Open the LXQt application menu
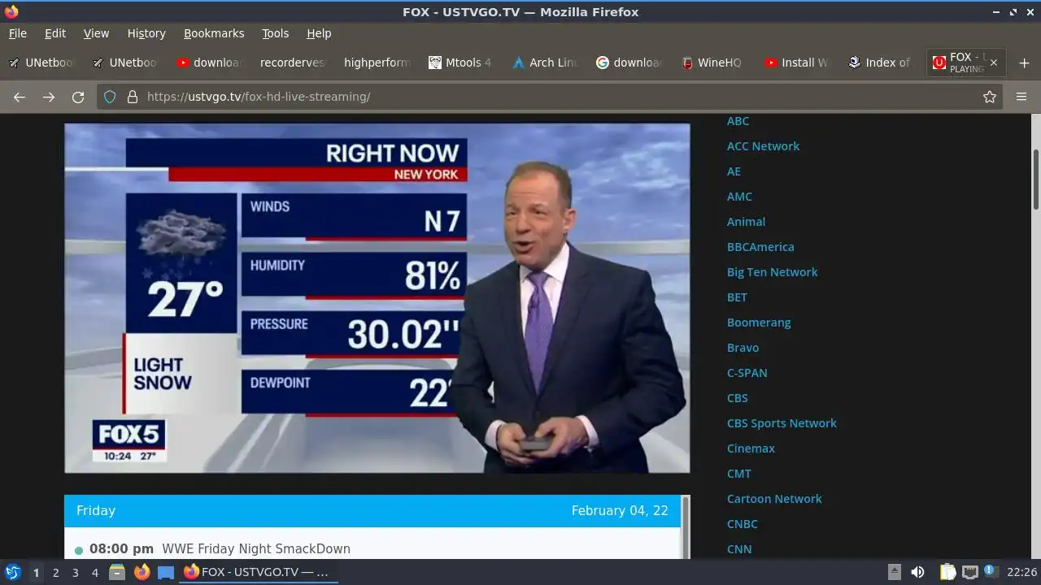 (12, 572)
